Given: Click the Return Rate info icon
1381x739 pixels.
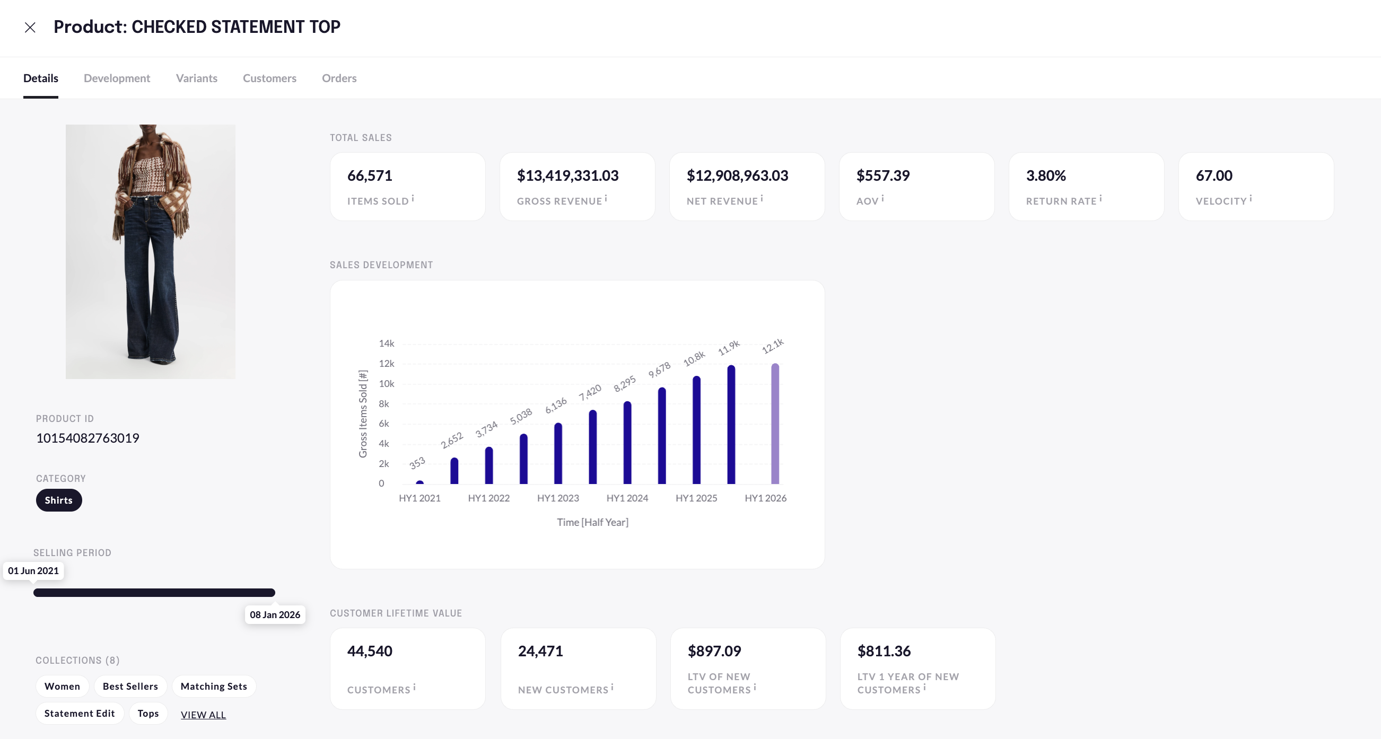Looking at the screenshot, I should [1100, 199].
